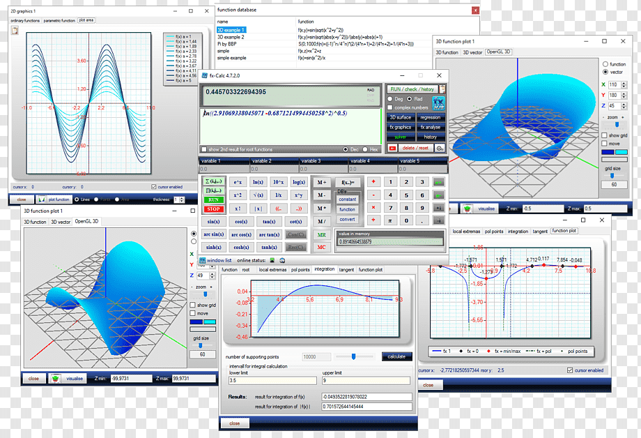The width and height of the screenshot is (641, 438).
Task: Click the plot function chart icon in 2D graphics
Action: pyautogui.click(x=42, y=199)
